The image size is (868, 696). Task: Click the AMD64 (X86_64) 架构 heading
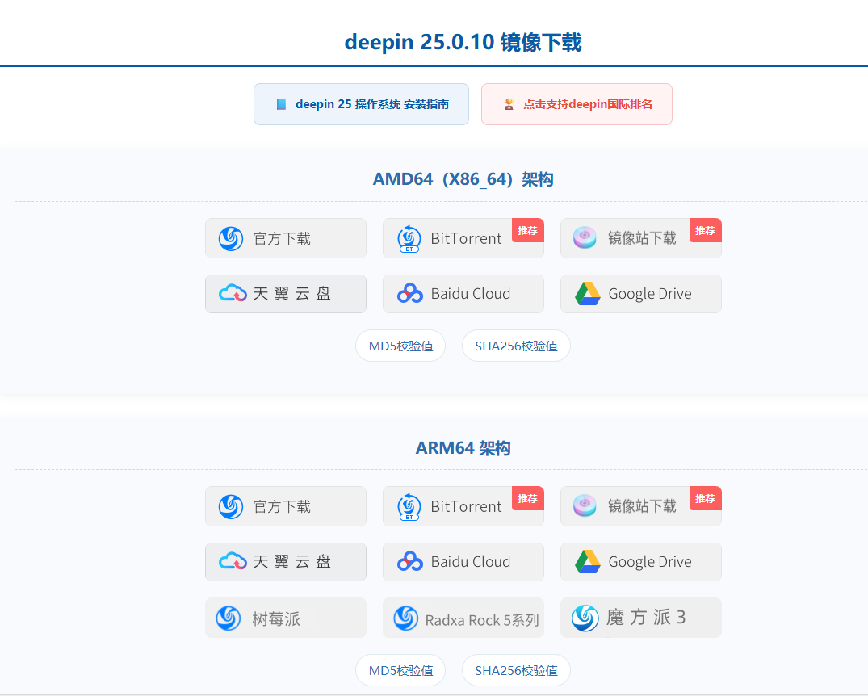(463, 179)
